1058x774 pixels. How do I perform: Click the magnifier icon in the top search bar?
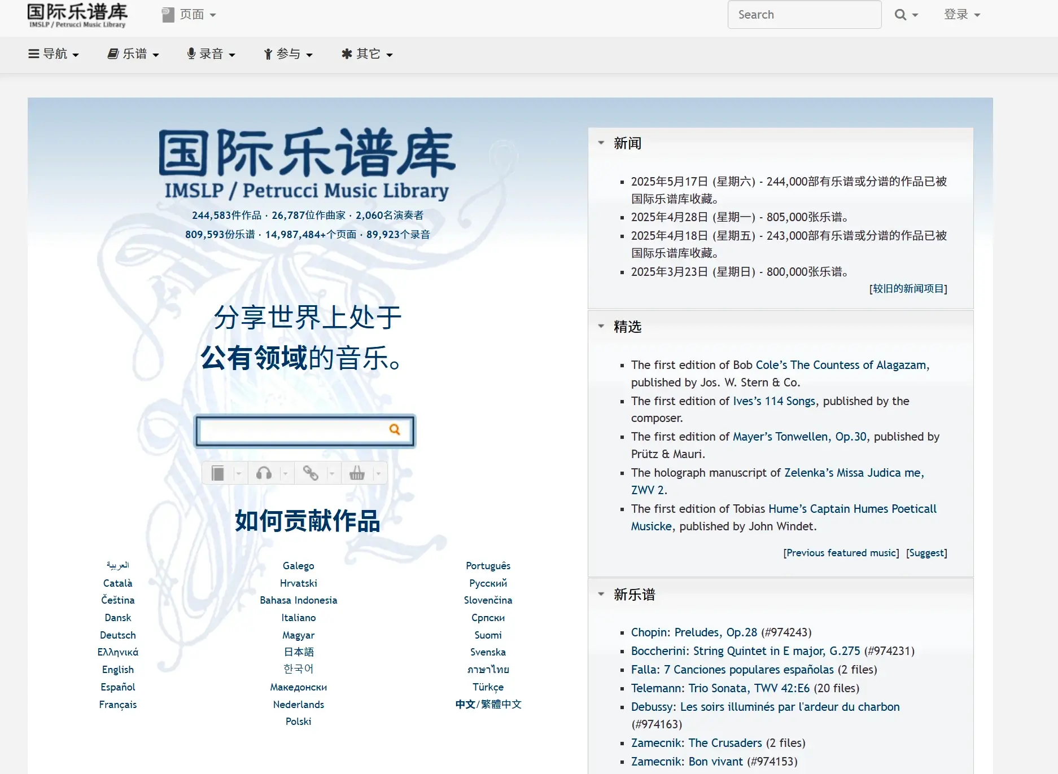901,14
